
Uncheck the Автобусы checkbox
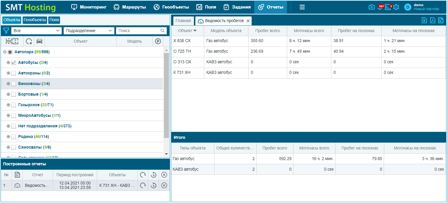(x=14, y=63)
